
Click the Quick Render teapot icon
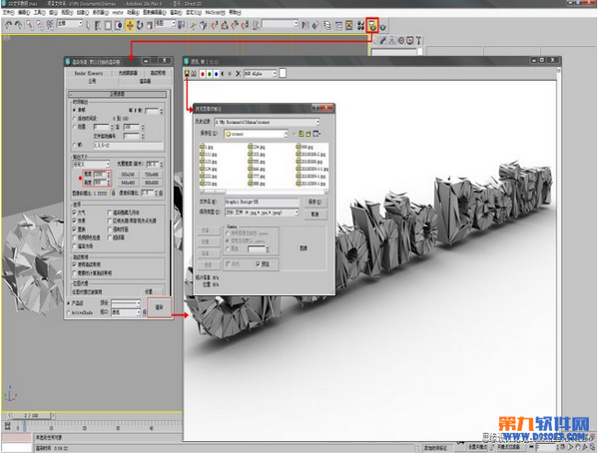click(x=382, y=26)
